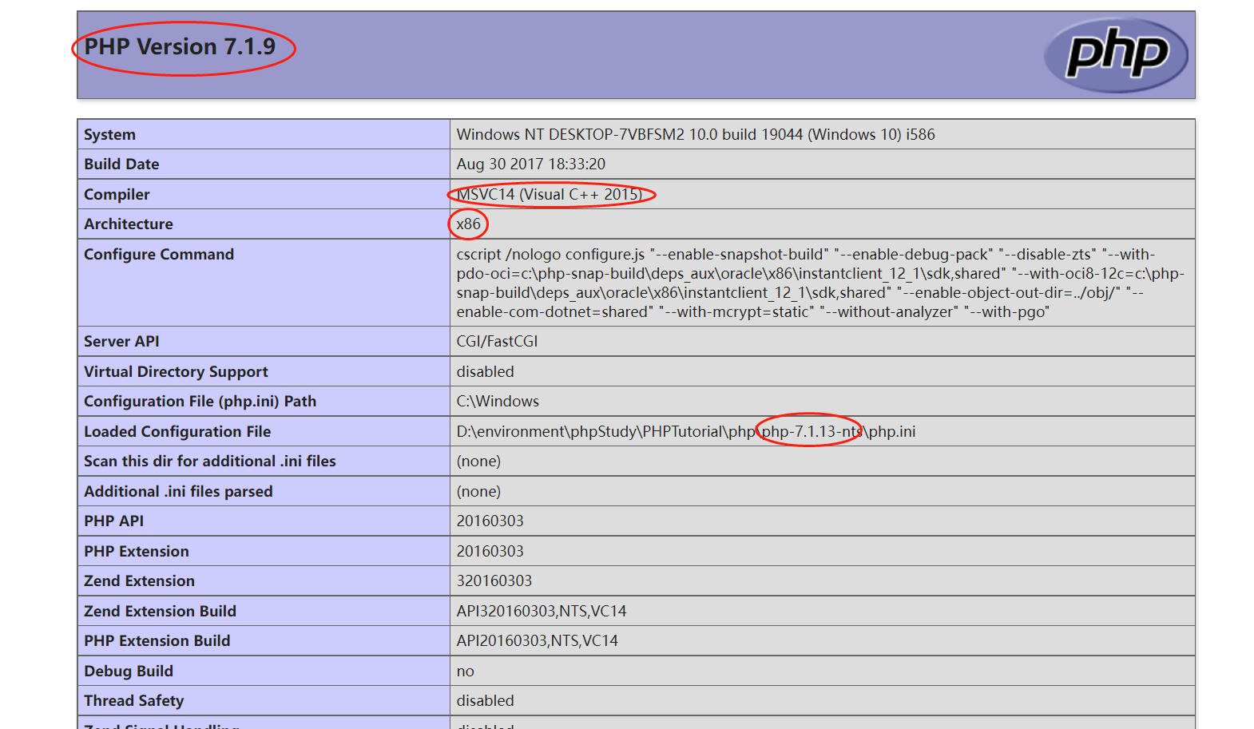The image size is (1254, 729).
Task: Select the 'Architecture' label
Action: pyautogui.click(x=129, y=224)
